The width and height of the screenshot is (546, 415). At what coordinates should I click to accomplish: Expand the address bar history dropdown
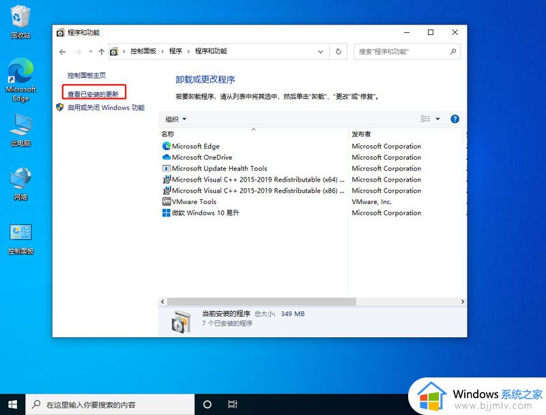click(x=320, y=52)
